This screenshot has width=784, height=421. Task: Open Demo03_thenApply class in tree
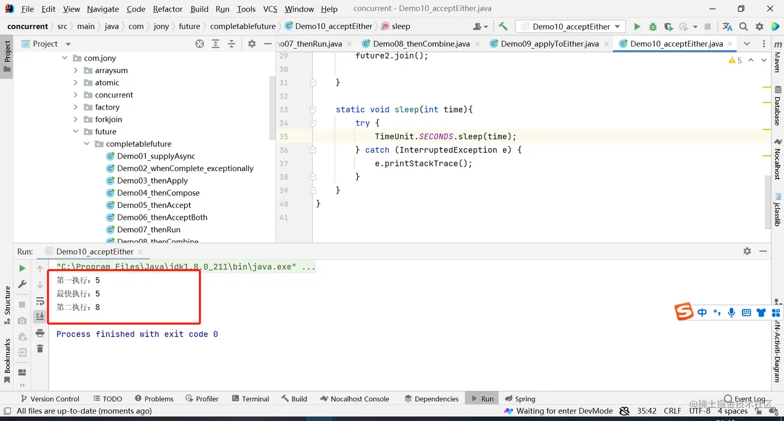pyautogui.click(x=152, y=180)
